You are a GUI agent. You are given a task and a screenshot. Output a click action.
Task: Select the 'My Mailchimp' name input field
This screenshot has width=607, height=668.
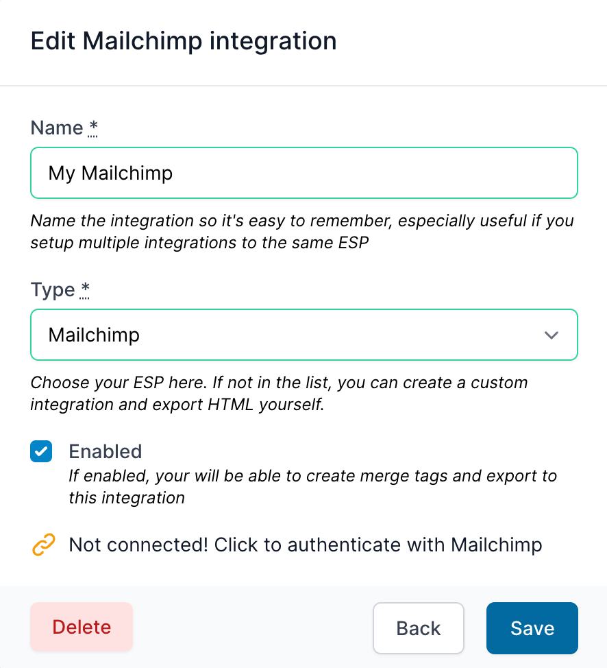(x=304, y=173)
